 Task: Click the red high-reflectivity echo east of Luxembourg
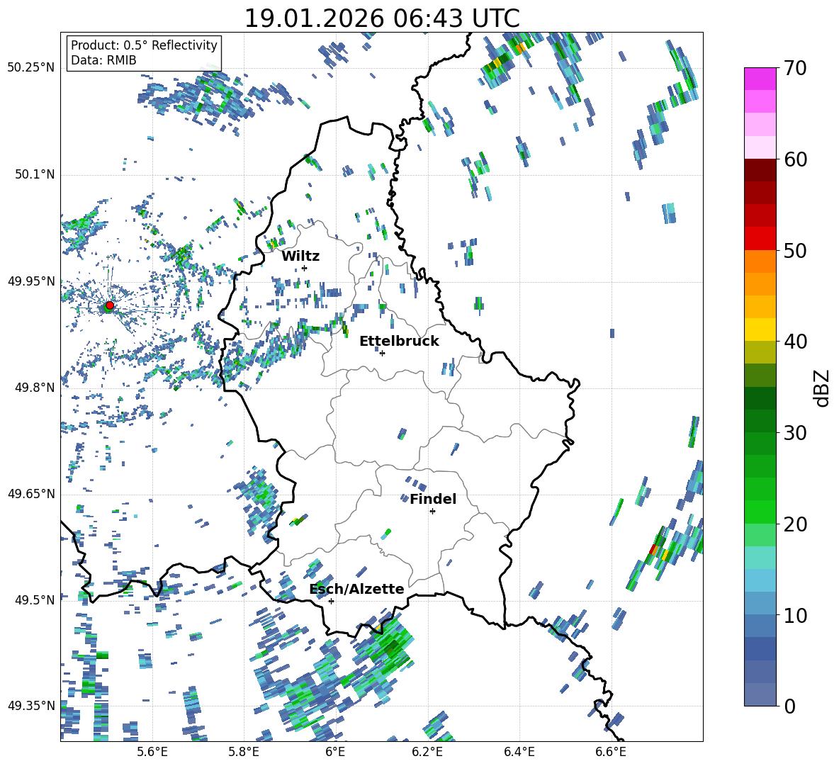[x=653, y=549]
